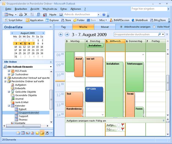Viewport: 172px width, 144px height.
Task: Switch to Monat view tab
Action: (105, 27)
